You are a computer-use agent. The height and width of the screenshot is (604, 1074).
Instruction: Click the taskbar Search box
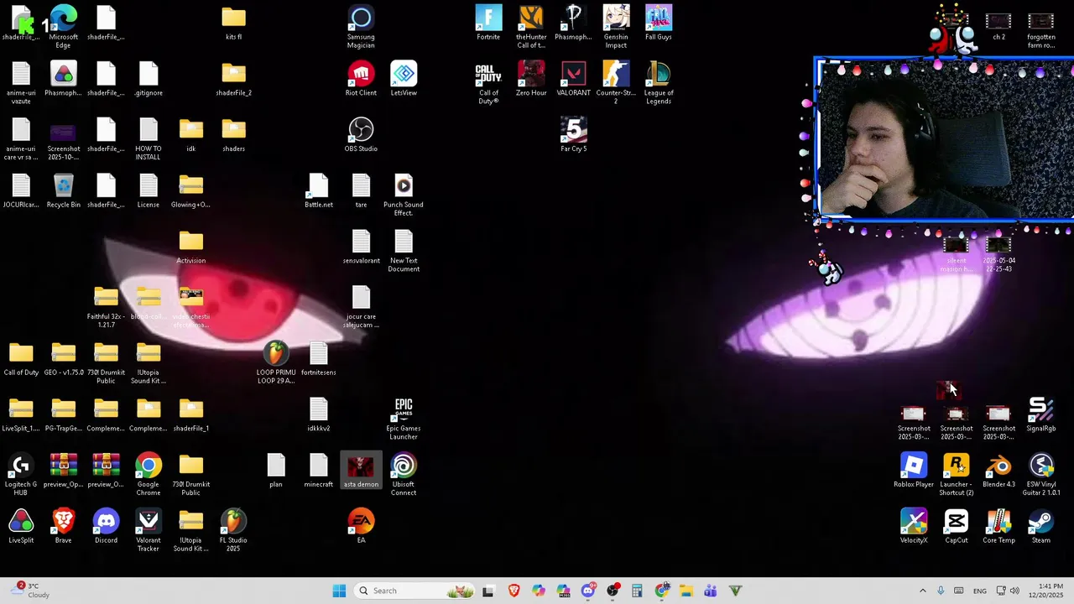(414, 591)
